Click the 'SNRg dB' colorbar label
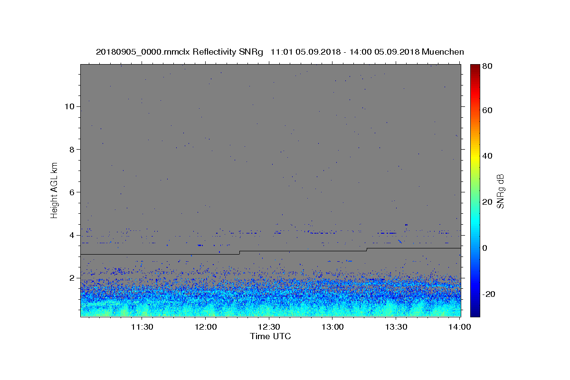Image resolution: width=570 pixels, height=380 pixels. pos(500,190)
